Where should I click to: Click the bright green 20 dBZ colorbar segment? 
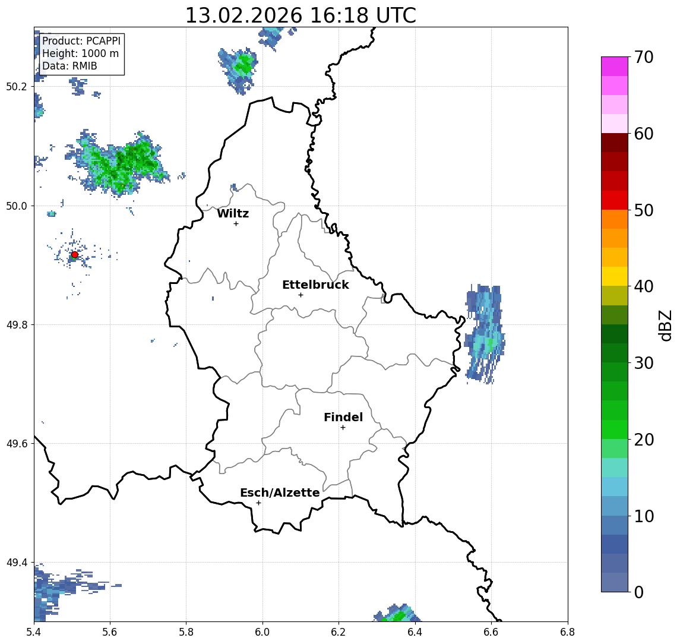615,430
